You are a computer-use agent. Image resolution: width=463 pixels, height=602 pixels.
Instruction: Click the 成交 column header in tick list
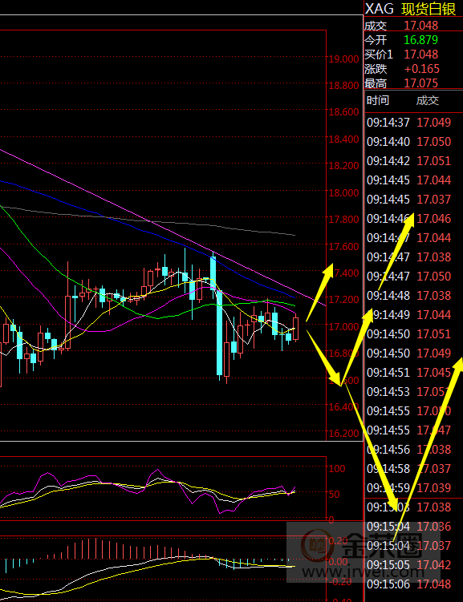(427, 100)
